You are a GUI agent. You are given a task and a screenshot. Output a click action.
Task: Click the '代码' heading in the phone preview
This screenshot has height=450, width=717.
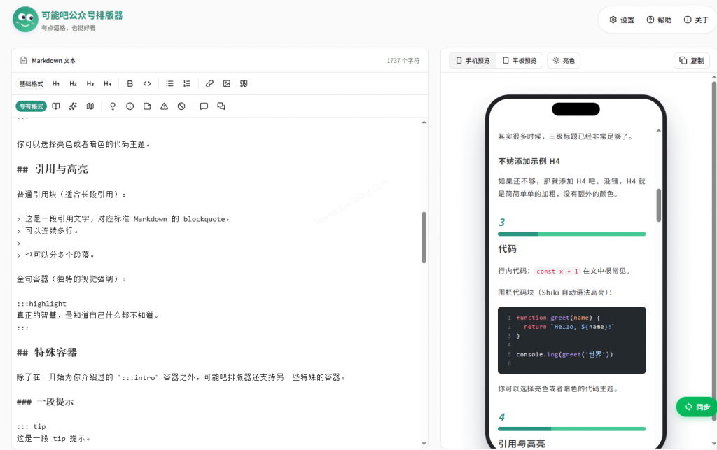click(507, 249)
